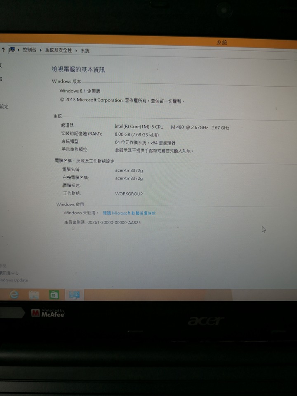Click the 手寫筆與觸控 label
This screenshot has height=396, width=297.
(x=75, y=149)
